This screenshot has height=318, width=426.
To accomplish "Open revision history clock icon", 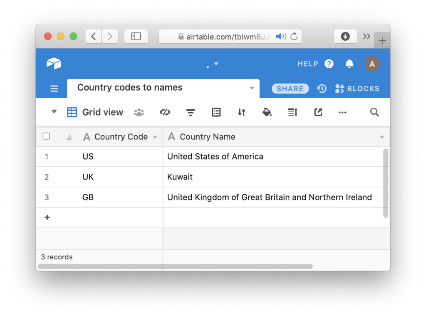I will coord(322,89).
